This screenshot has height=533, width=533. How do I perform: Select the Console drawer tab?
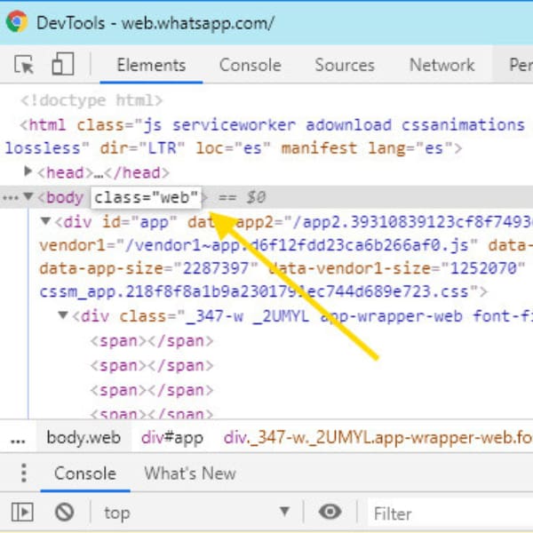coord(85,473)
